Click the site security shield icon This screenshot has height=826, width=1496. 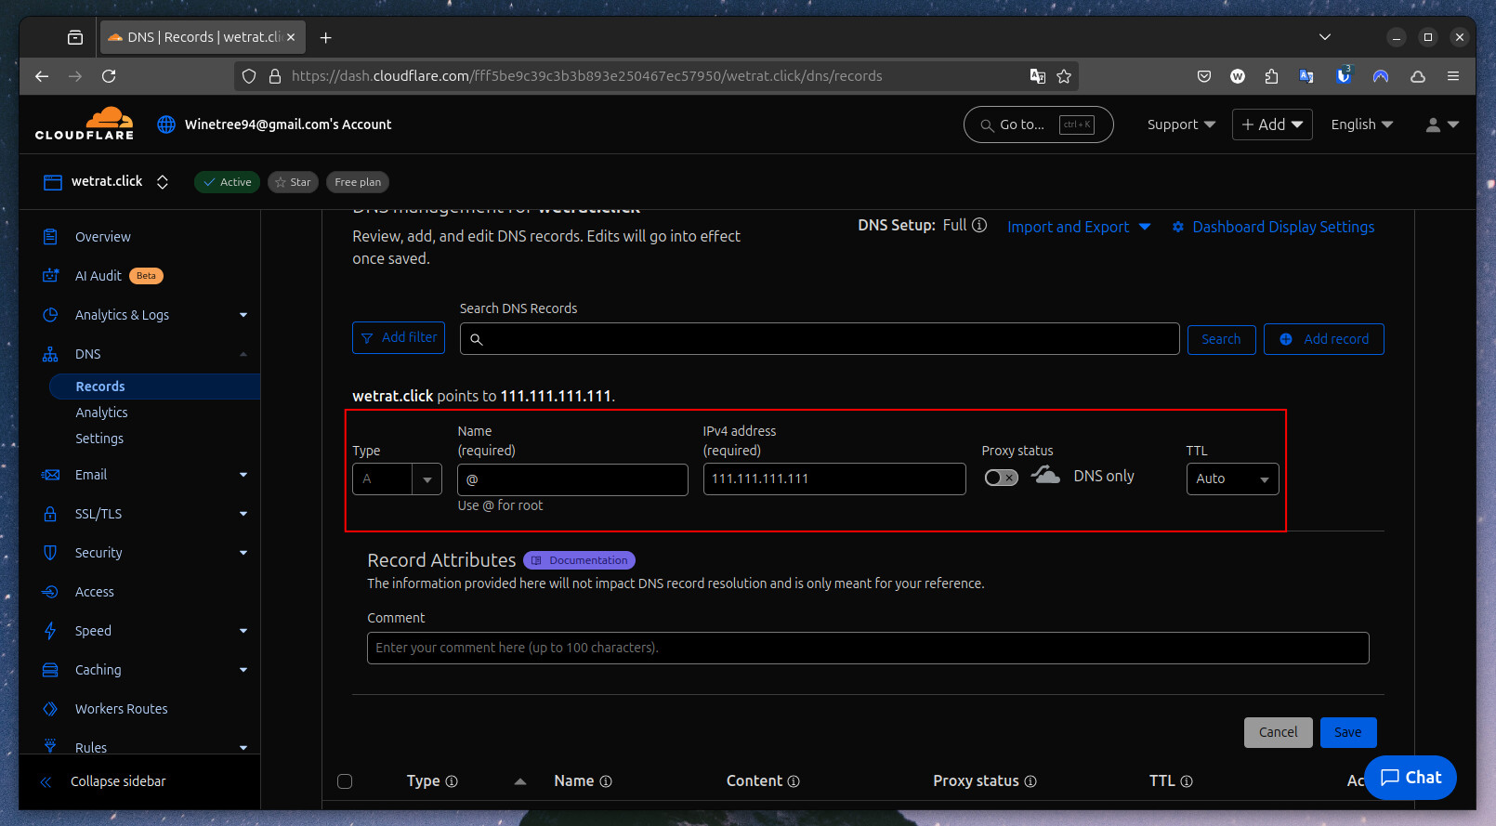pos(249,76)
